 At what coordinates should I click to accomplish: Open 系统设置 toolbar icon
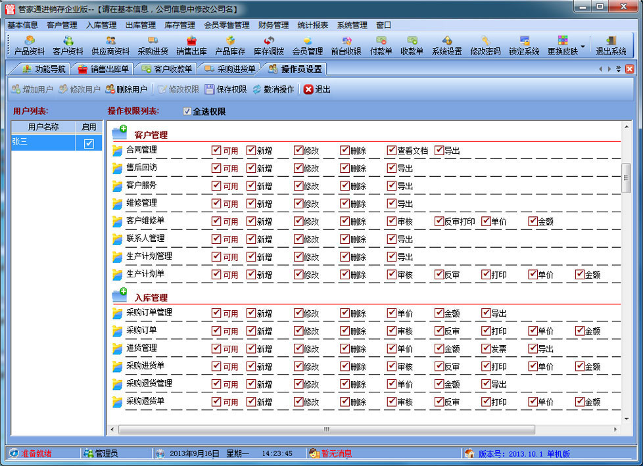tap(446, 45)
